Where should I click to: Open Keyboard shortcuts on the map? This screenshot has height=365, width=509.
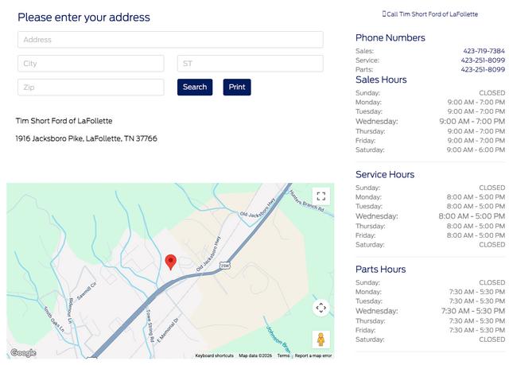click(214, 355)
